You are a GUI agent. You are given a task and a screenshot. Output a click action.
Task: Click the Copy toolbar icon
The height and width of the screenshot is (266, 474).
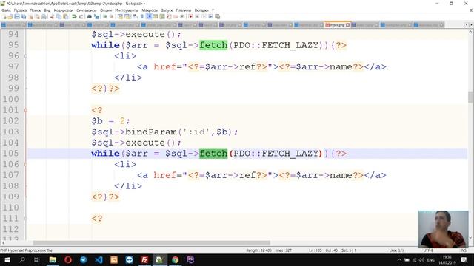point(59,16)
